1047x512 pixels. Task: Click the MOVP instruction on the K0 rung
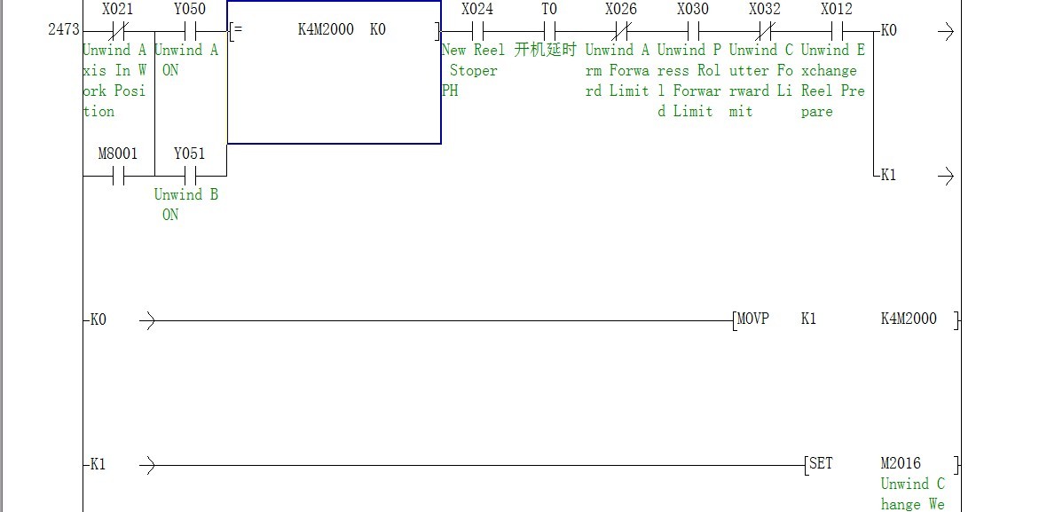pos(752,319)
